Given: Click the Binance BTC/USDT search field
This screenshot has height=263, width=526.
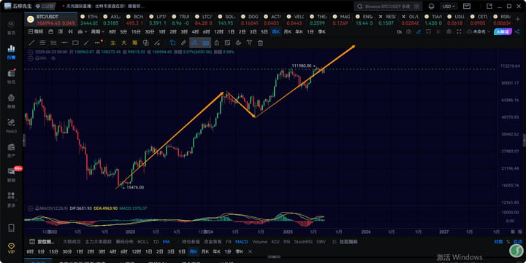Looking at the screenshot, I should pyautogui.click(x=388, y=7).
